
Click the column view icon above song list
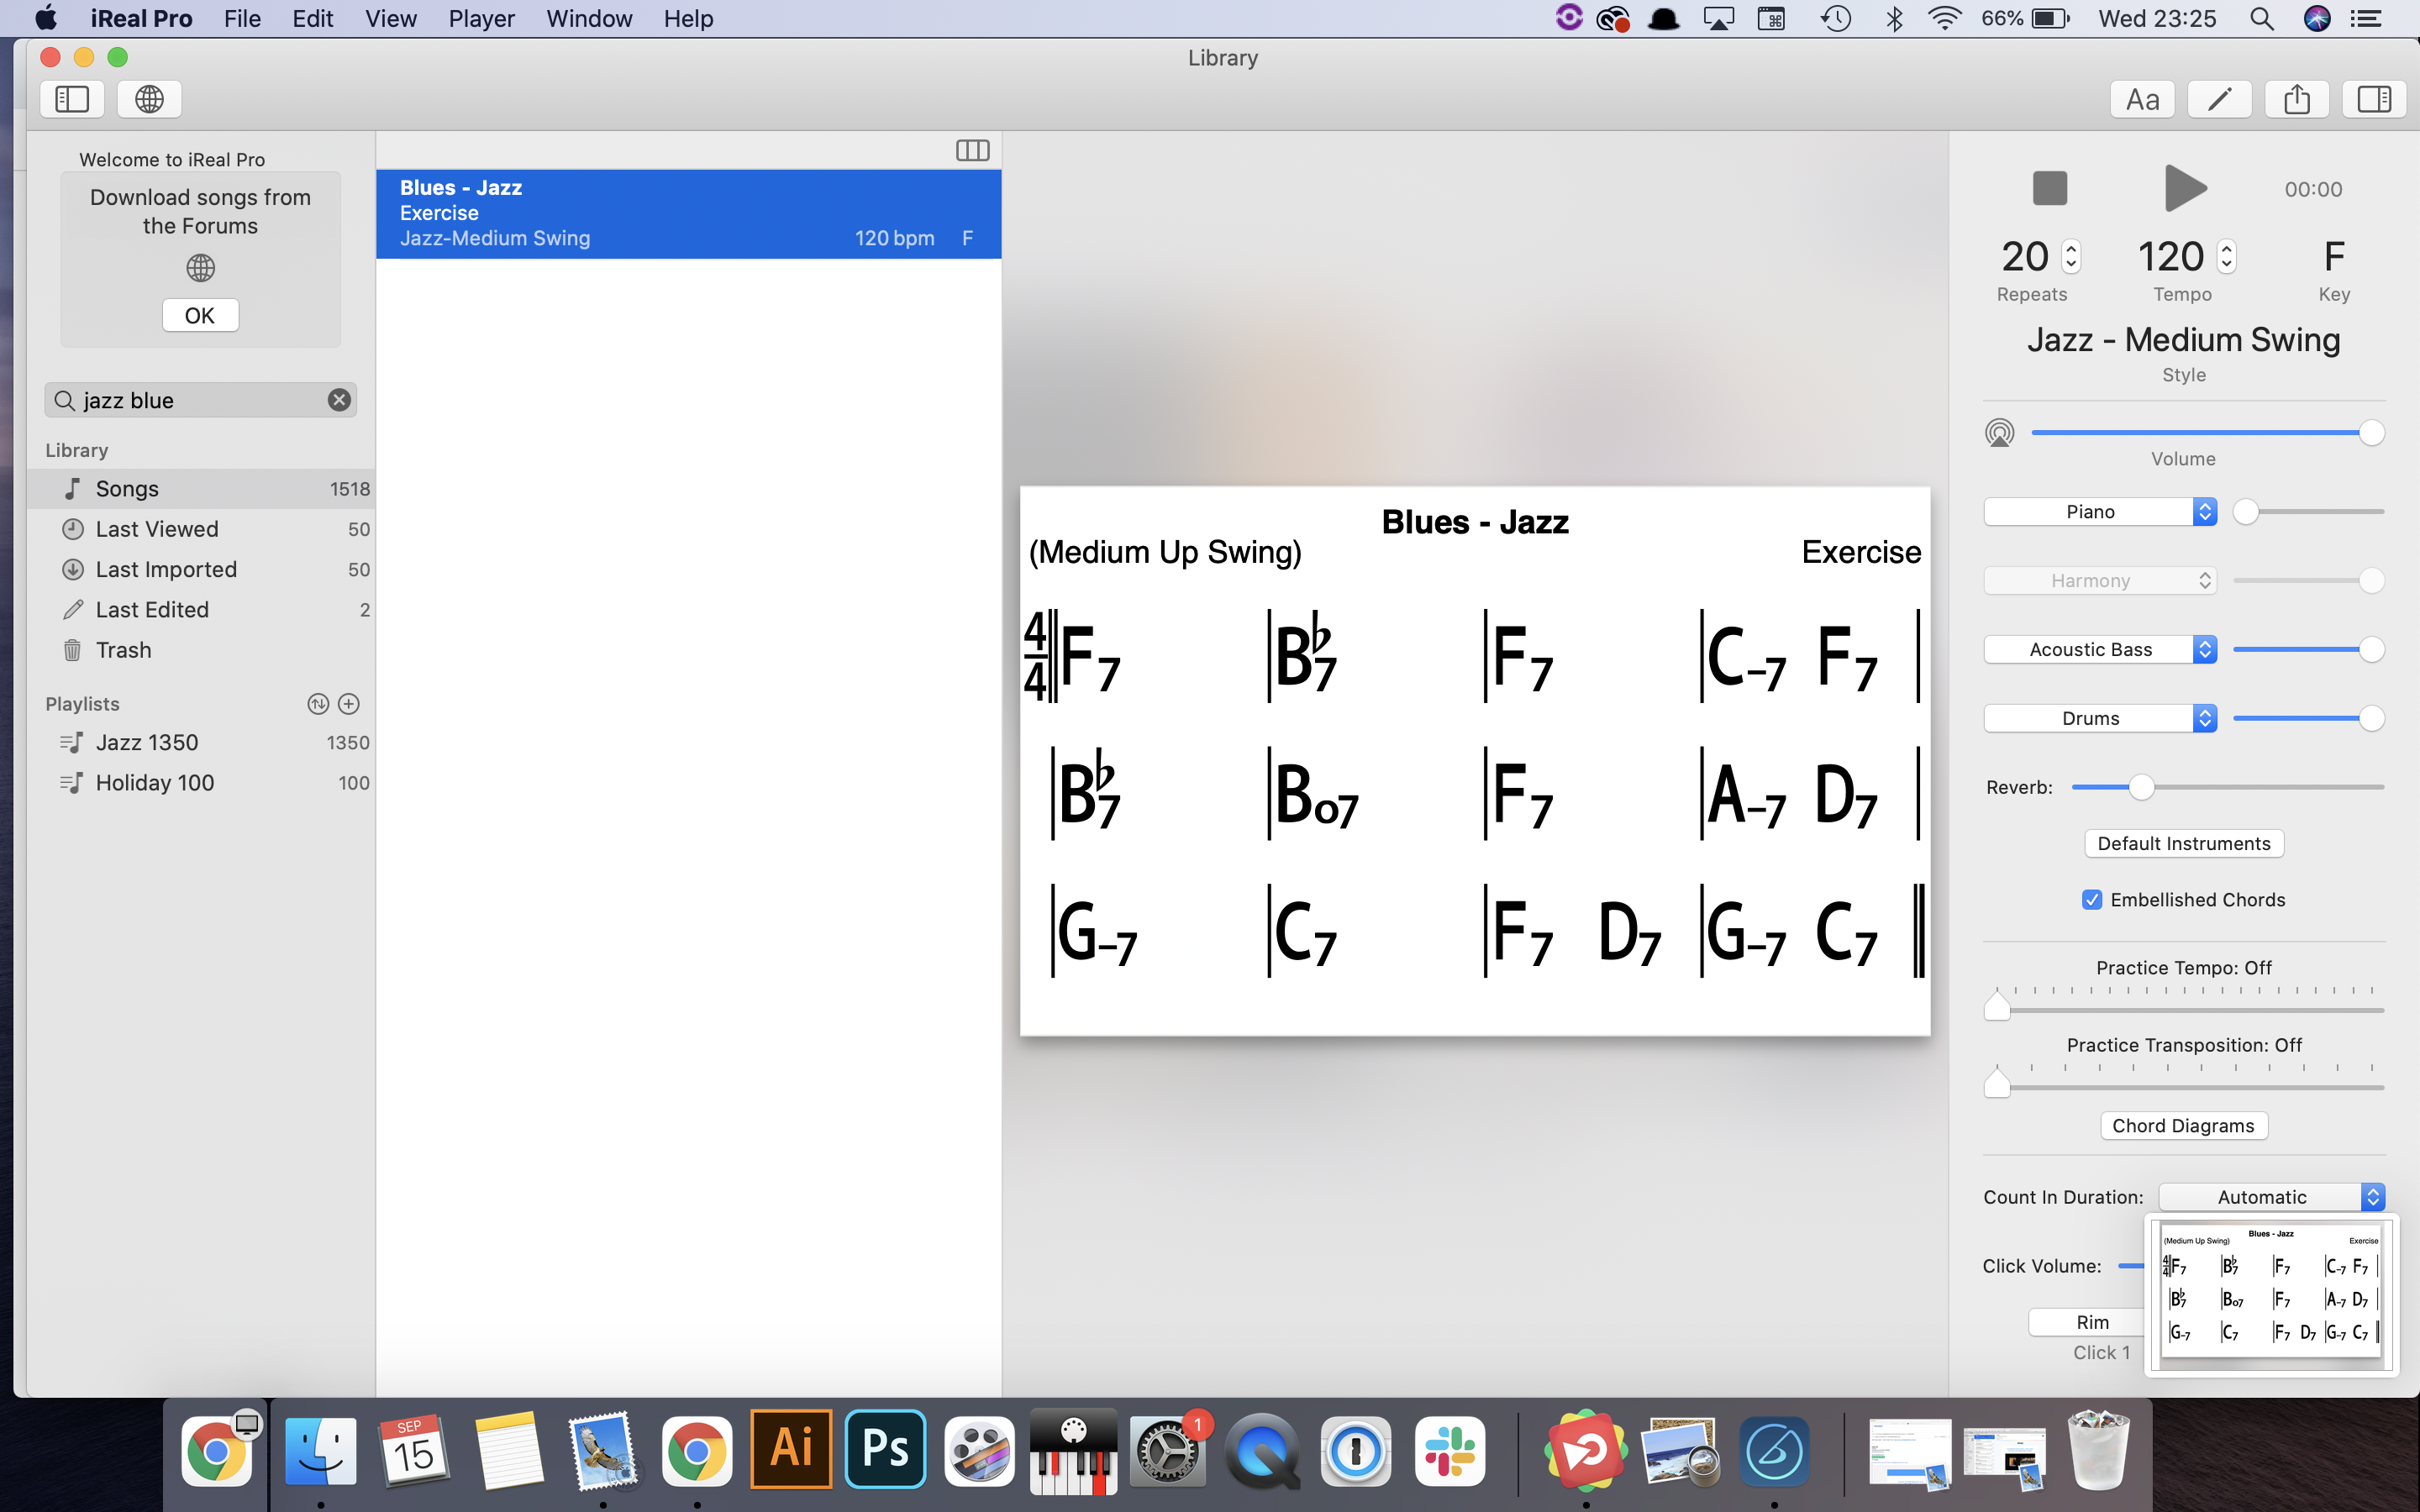[x=972, y=150]
